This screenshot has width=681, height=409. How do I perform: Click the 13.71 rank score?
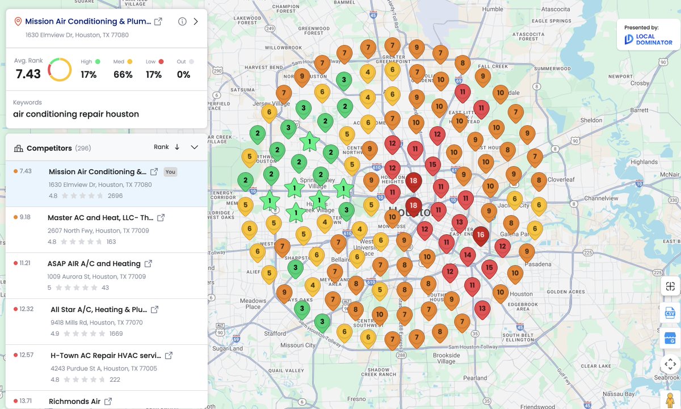point(26,401)
